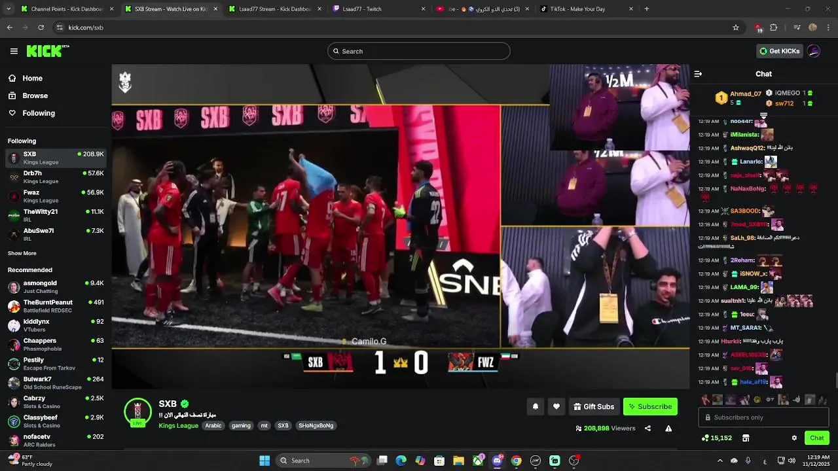Open the TheWitty21 channel in the Following list
Screen dimensions: 838x471
click(56, 215)
